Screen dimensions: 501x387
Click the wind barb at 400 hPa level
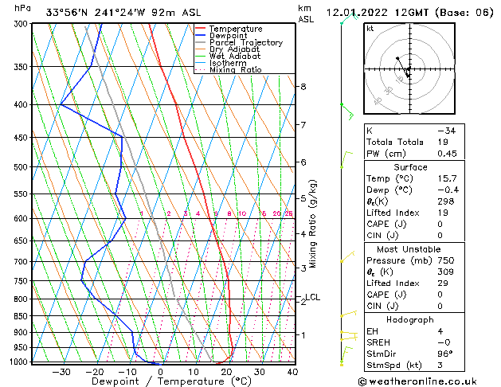point(347,111)
